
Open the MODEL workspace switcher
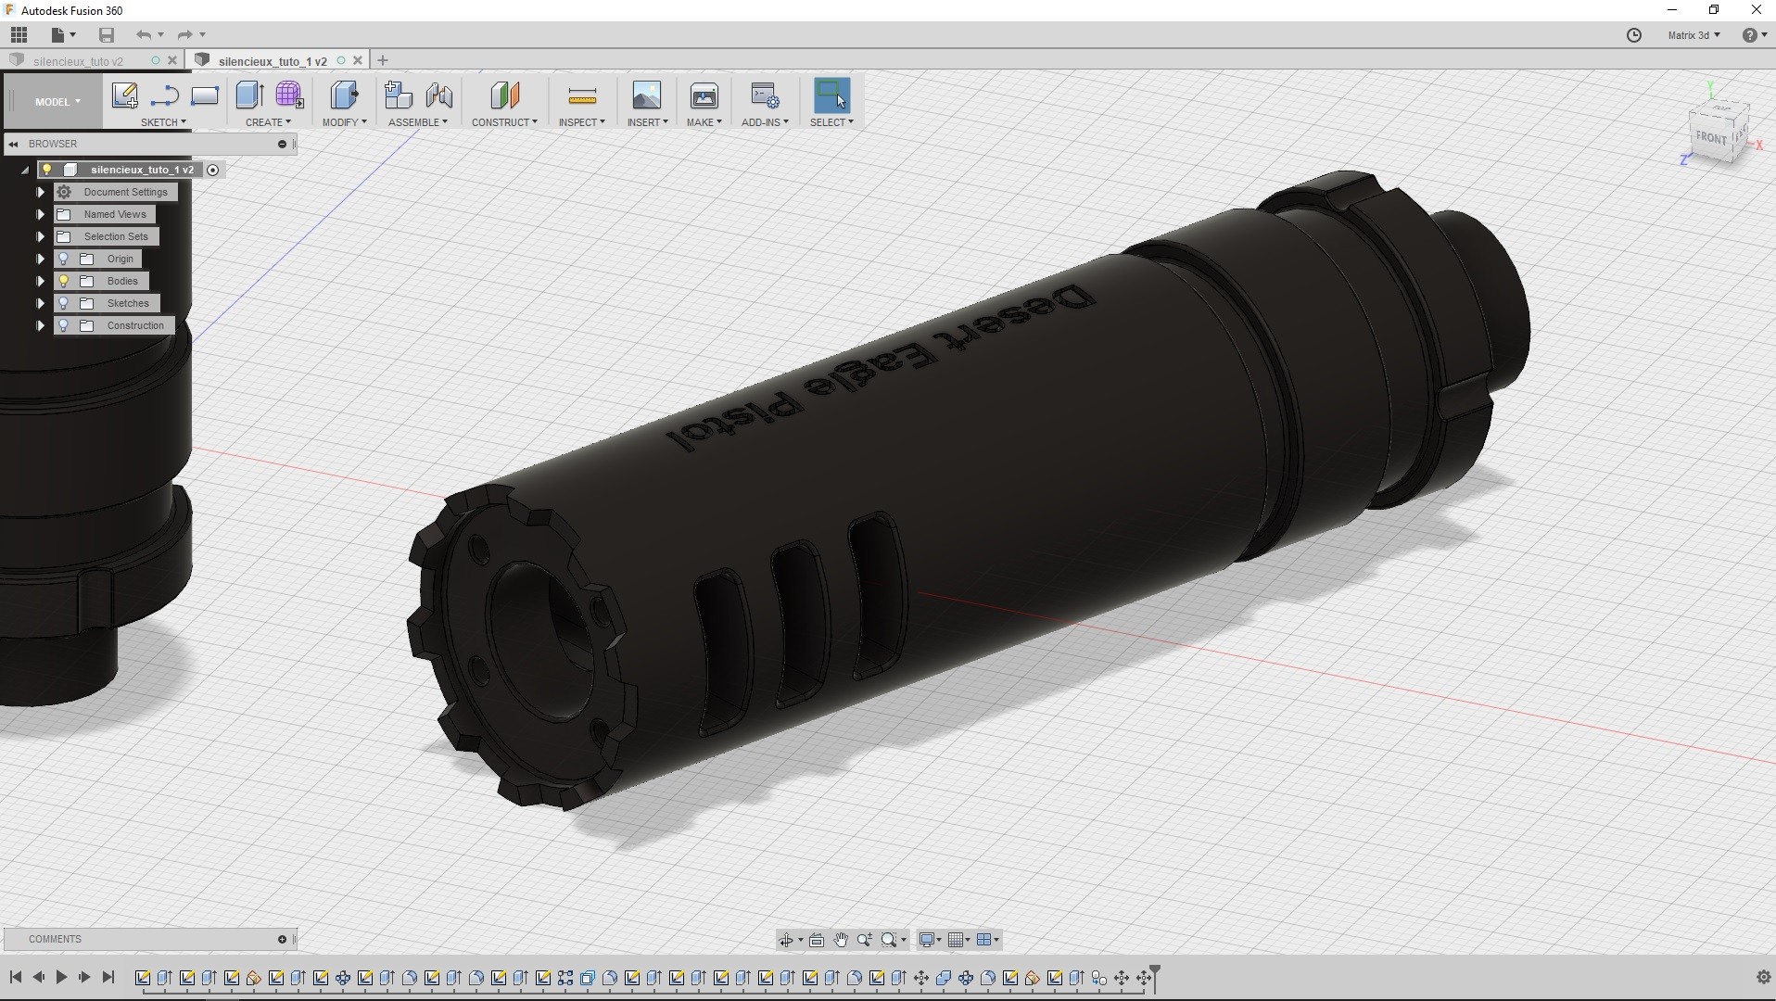[57, 102]
